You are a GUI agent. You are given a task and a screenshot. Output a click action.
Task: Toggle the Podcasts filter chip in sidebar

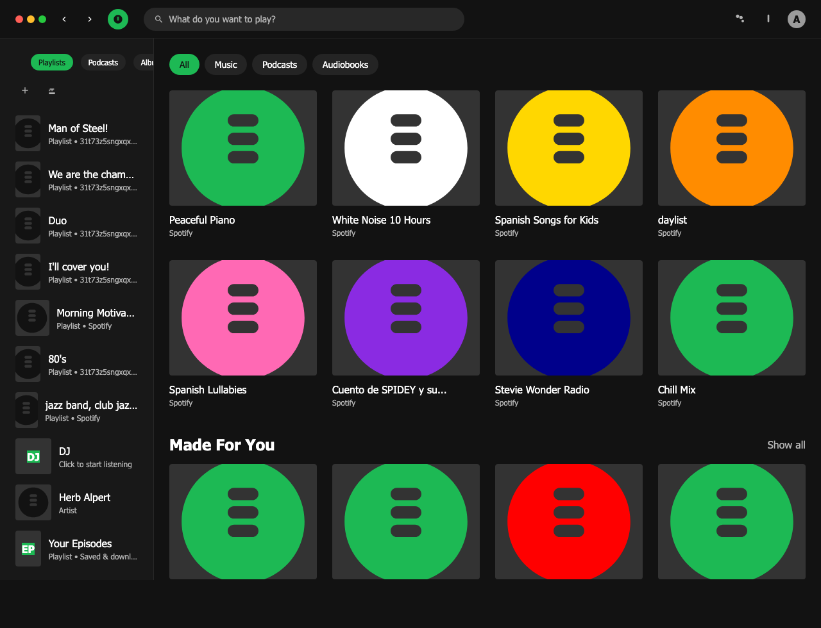click(103, 62)
